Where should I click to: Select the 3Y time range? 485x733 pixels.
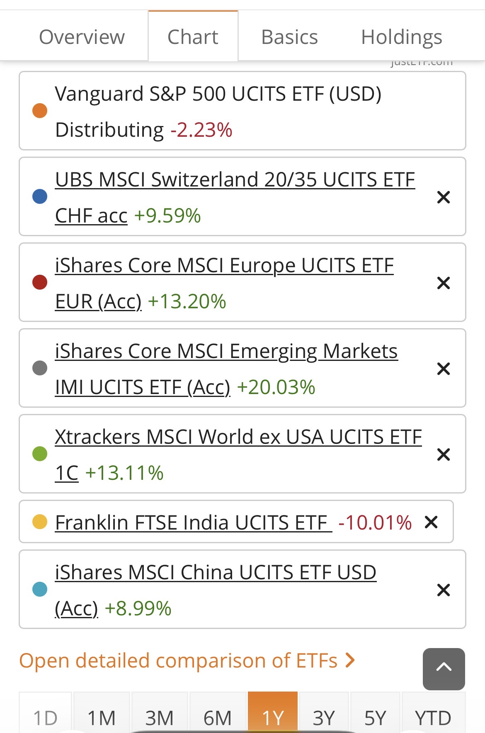(324, 717)
